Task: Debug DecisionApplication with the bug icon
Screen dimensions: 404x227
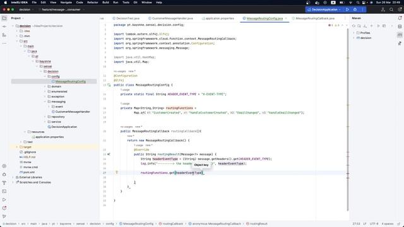Action: (355, 9)
